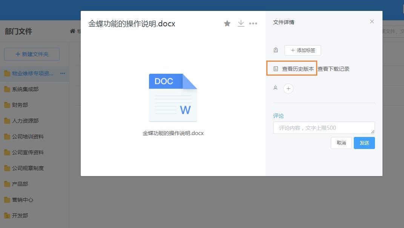Open options menu for 物业维修专项资 folder

pos(63,73)
